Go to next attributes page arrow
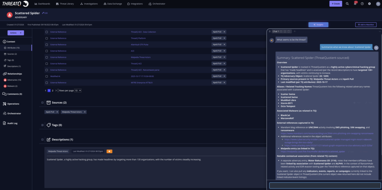382x190 pixels. (56, 90)
